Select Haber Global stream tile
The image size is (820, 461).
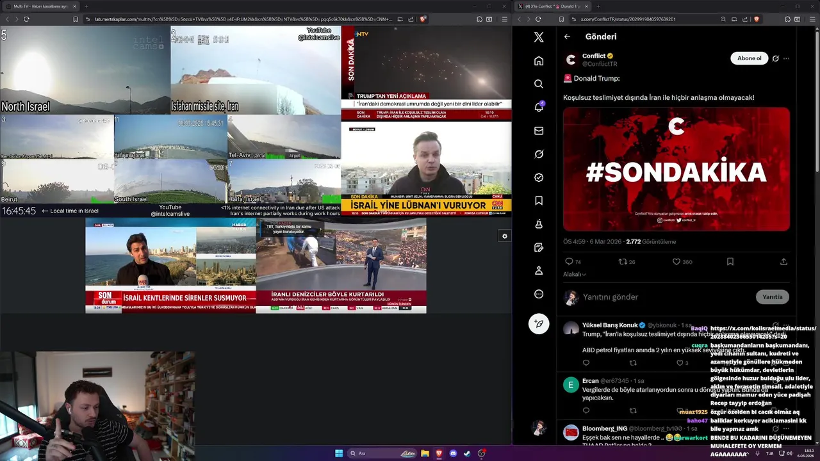point(170,266)
